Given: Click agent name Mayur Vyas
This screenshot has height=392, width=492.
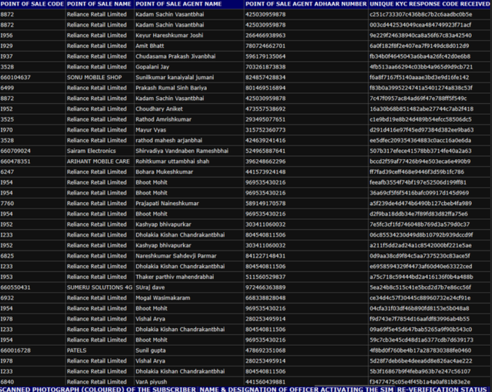Looking at the screenshot, I should [x=151, y=130].
